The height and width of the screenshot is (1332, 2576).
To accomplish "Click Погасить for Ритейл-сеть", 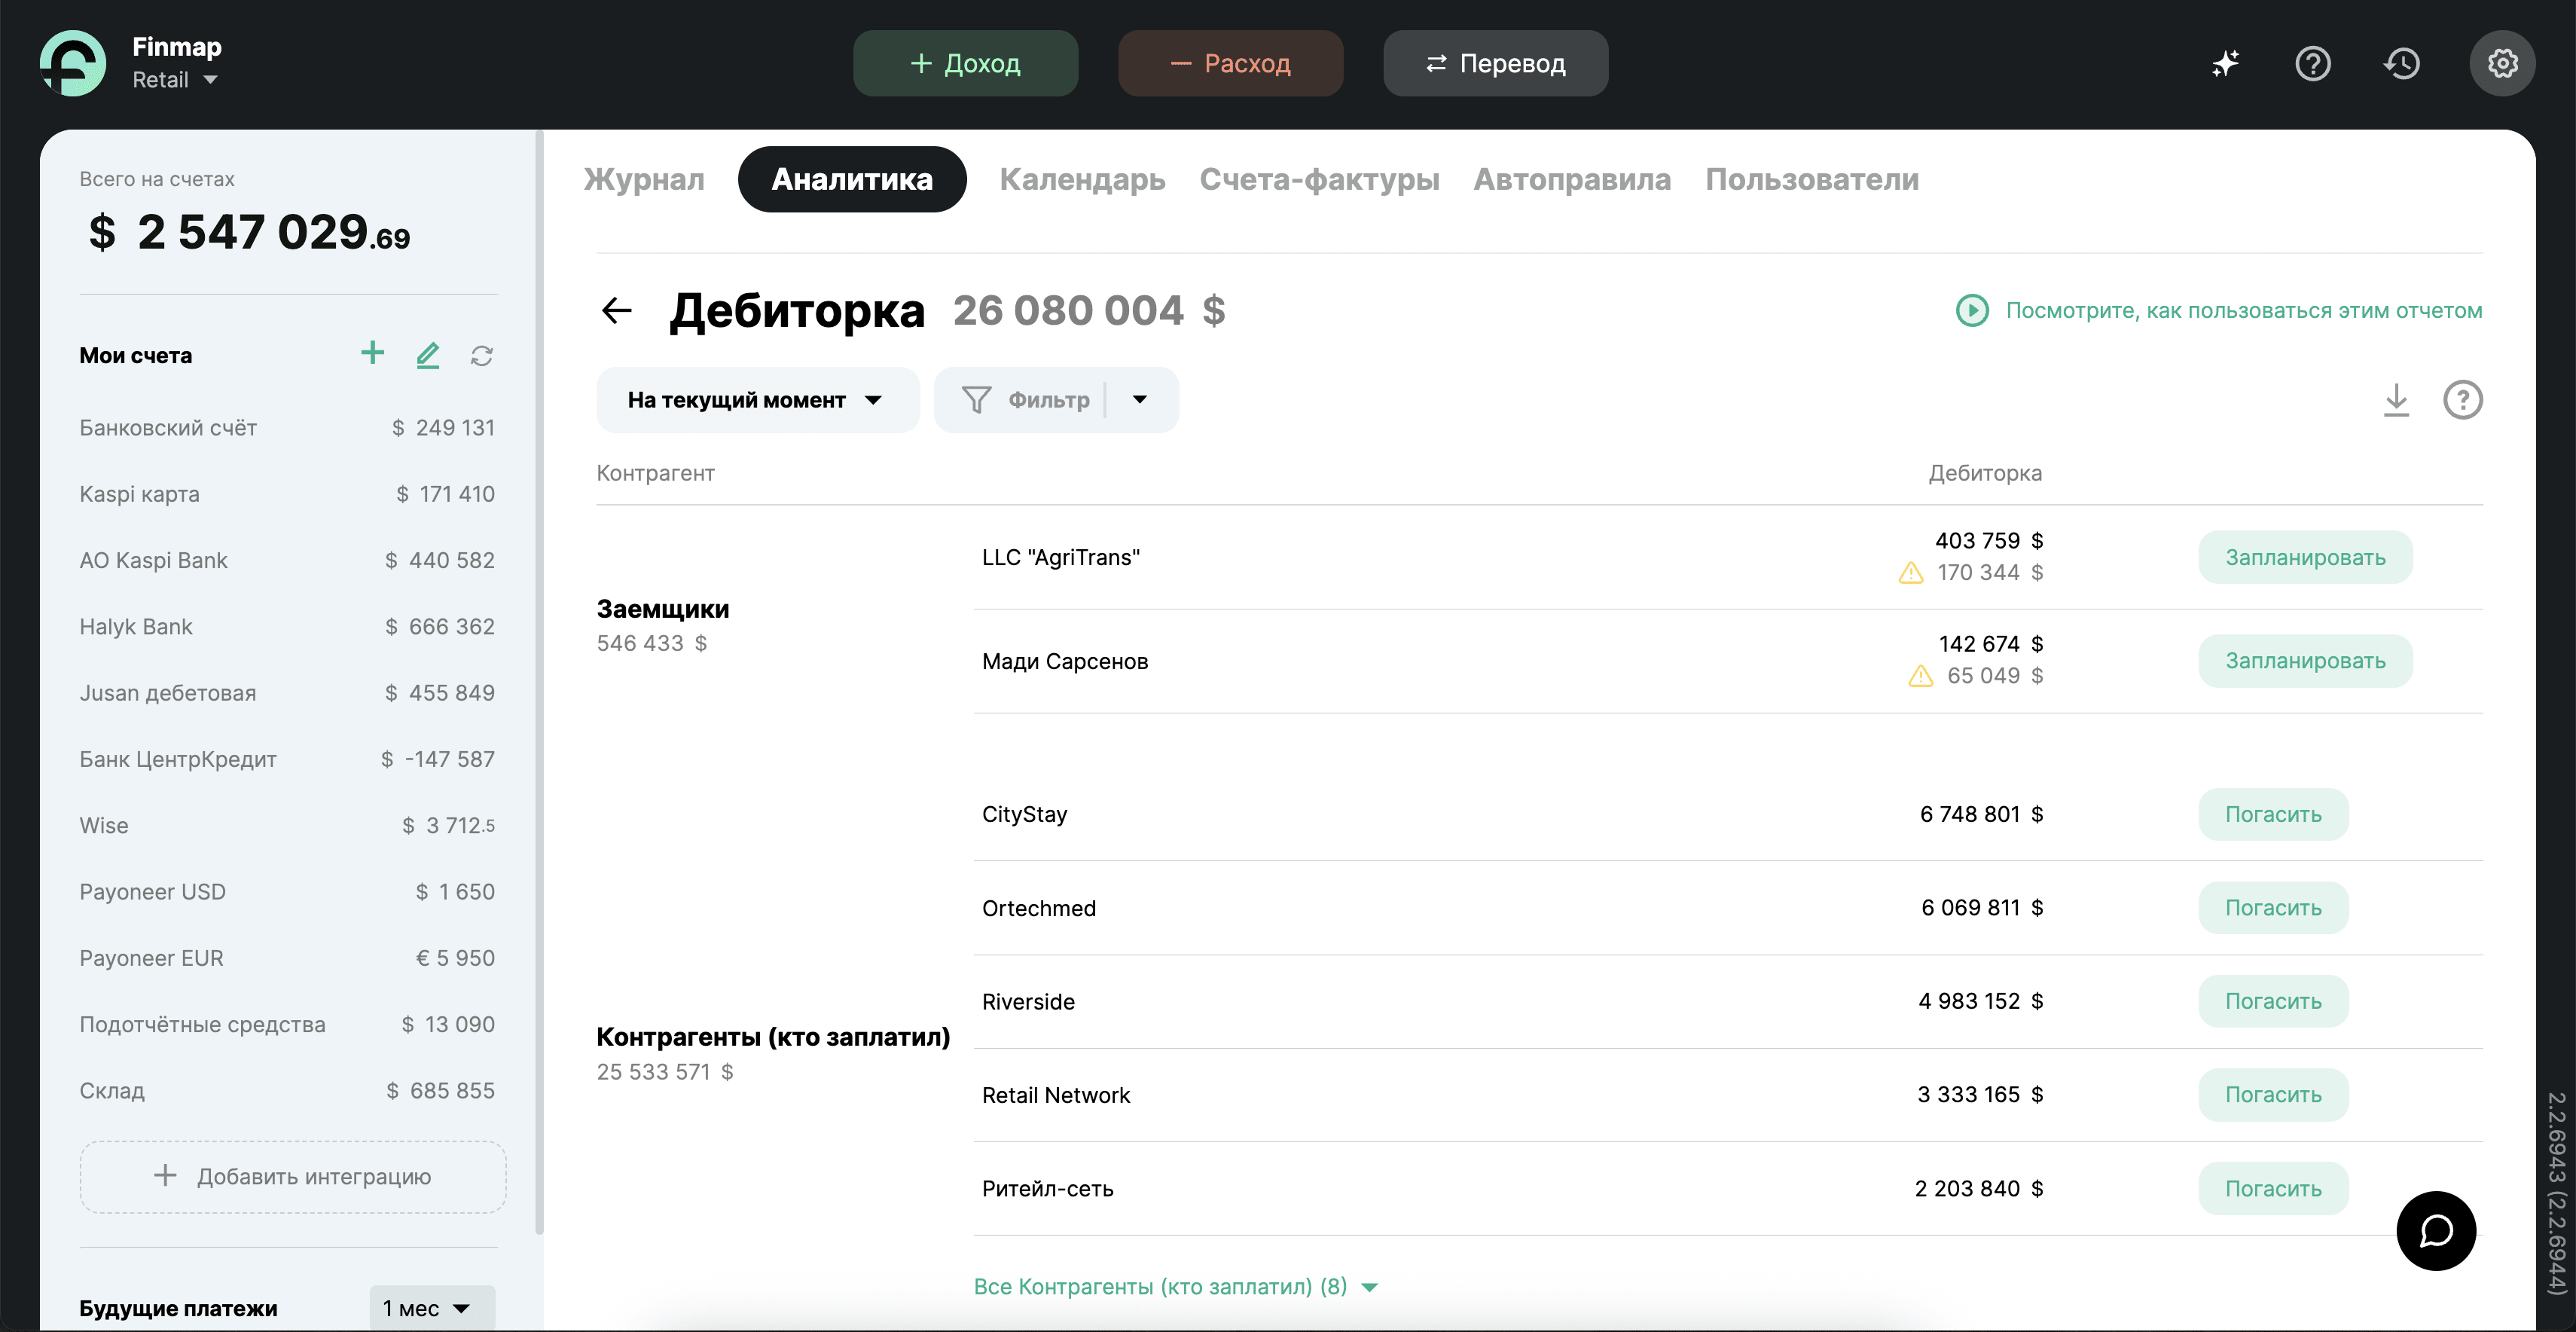I will [2273, 1189].
